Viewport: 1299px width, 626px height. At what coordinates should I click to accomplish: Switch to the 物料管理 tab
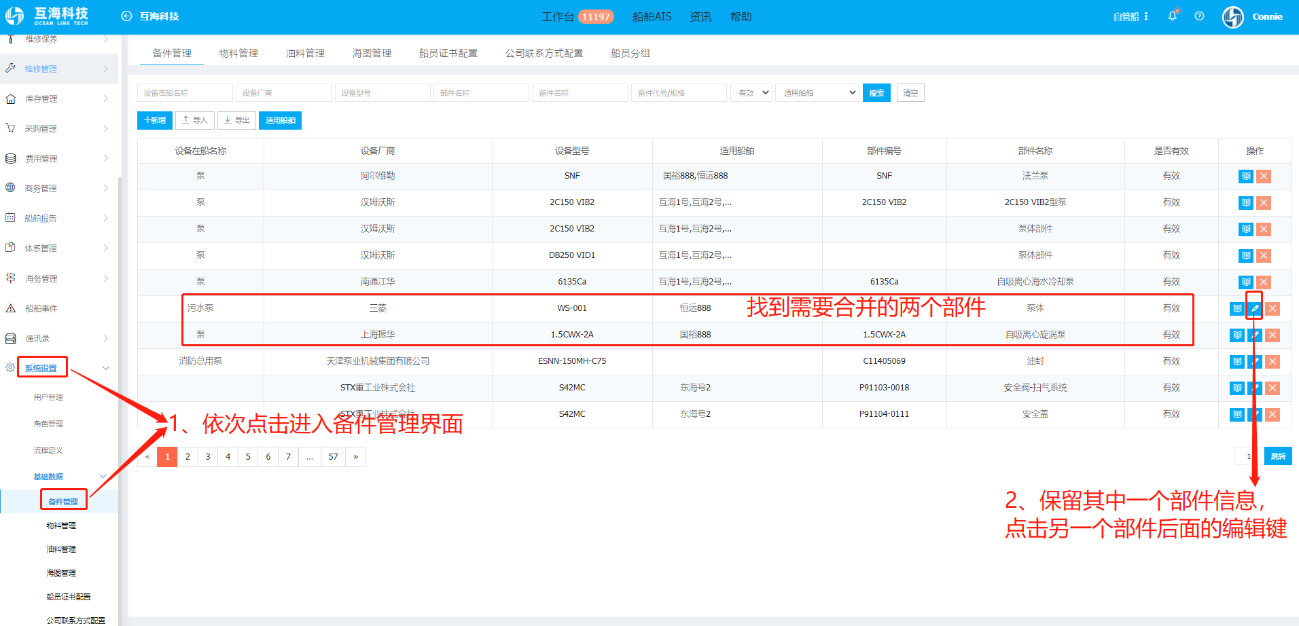pos(238,53)
